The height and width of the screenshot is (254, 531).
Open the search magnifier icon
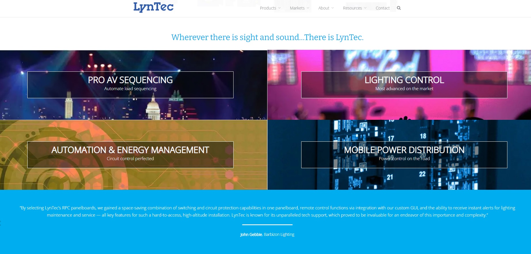pos(399,8)
